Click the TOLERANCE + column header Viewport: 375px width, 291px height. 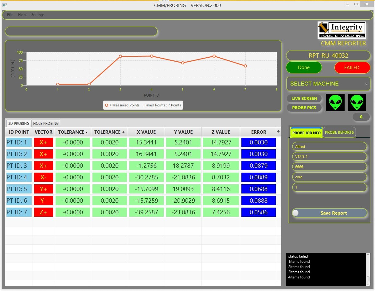pos(110,132)
